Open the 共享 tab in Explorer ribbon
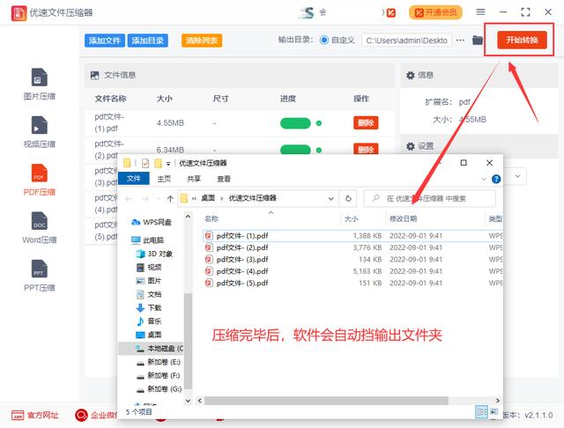This screenshot has height=428, width=564. (x=194, y=179)
